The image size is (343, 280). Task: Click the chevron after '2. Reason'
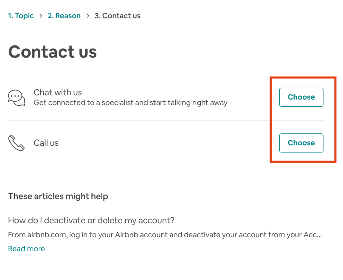click(x=87, y=16)
